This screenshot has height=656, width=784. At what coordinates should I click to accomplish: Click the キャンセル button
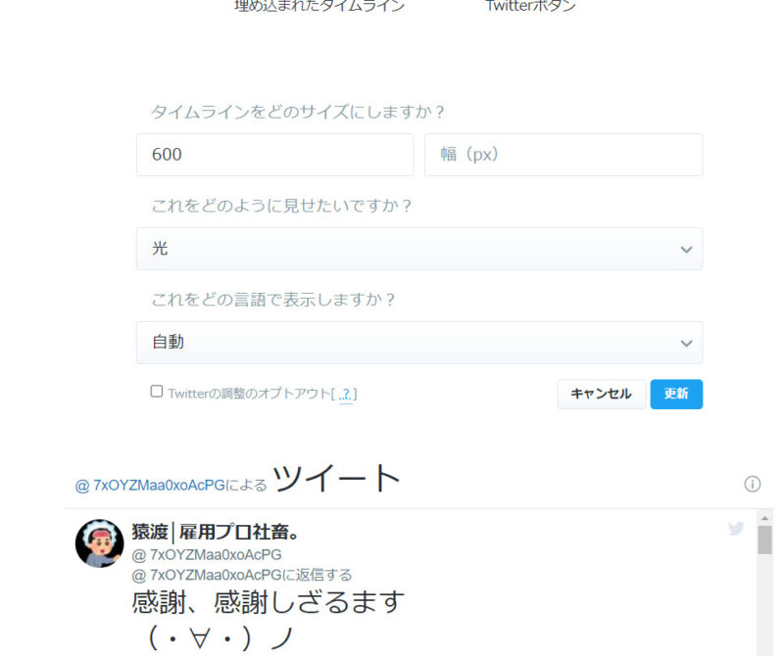pyautogui.click(x=601, y=395)
